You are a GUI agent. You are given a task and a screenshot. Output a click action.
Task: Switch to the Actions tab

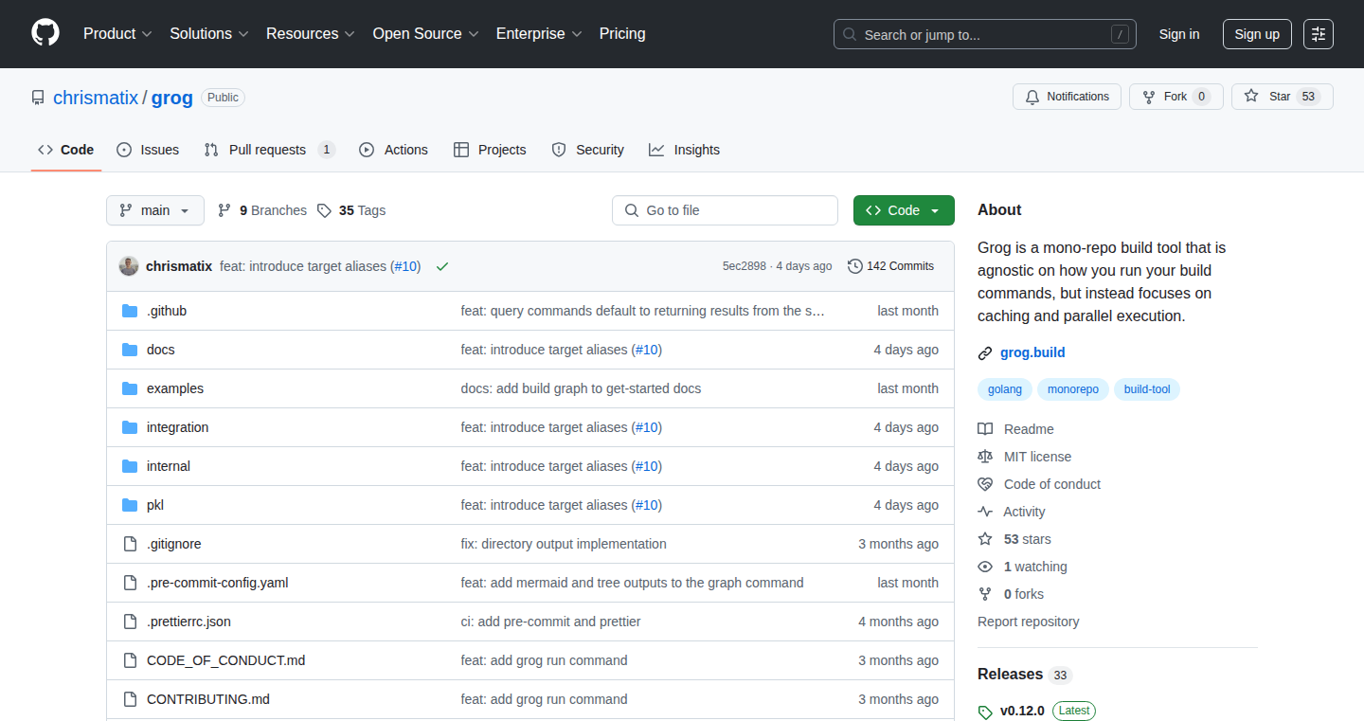tap(394, 150)
